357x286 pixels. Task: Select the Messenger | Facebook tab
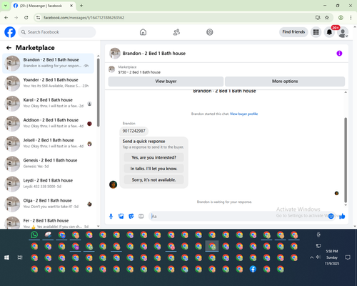click(x=43, y=6)
